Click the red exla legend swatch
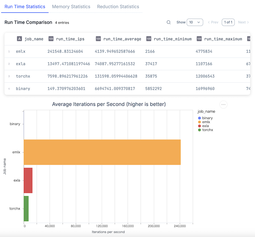The width and height of the screenshot is (255, 237). coord(199,126)
